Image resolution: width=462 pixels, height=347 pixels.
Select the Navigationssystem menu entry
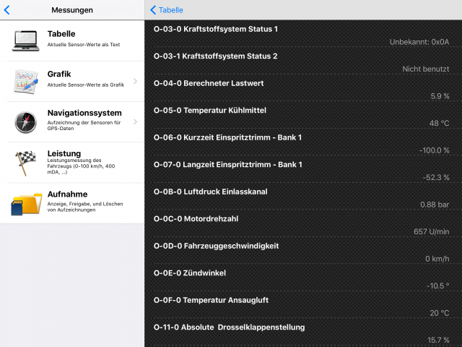(x=72, y=122)
